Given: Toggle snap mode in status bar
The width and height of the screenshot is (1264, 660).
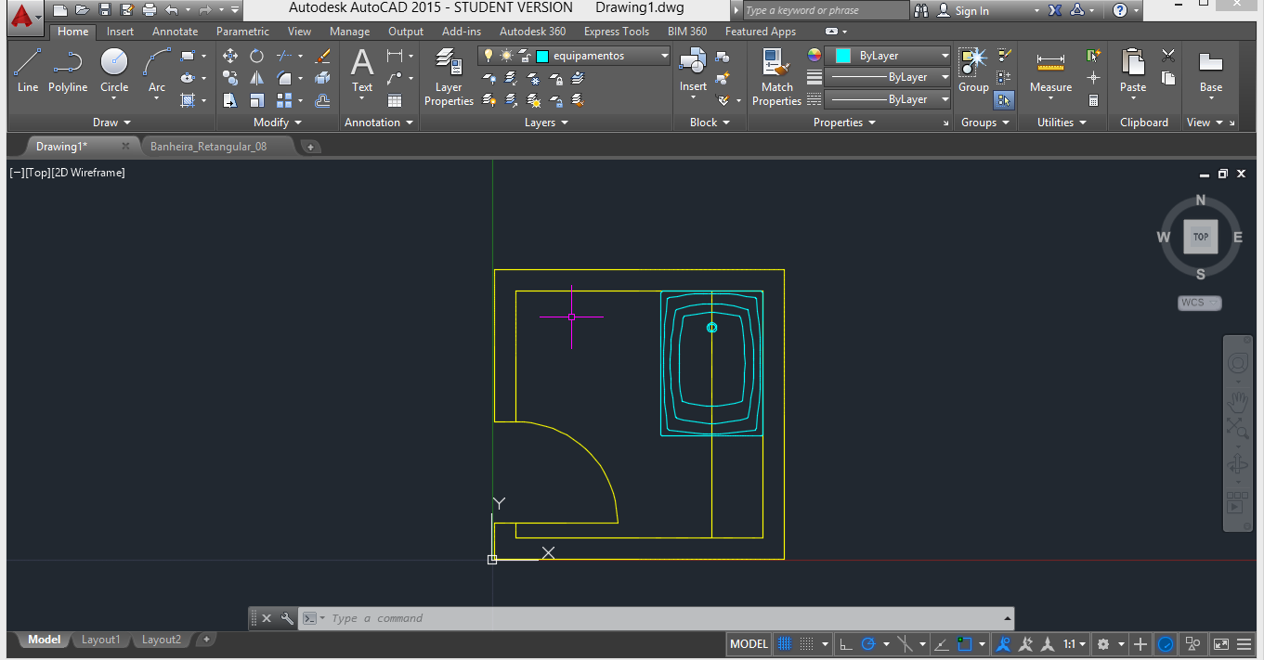Looking at the screenshot, I should 807,643.
